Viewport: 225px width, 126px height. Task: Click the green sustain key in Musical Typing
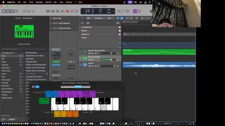pos(44,101)
